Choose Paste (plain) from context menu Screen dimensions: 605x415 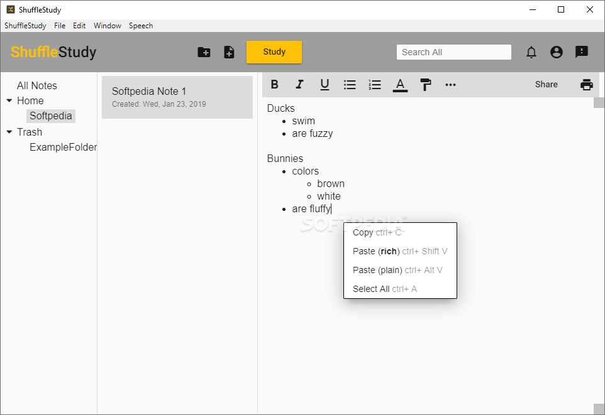(400, 270)
